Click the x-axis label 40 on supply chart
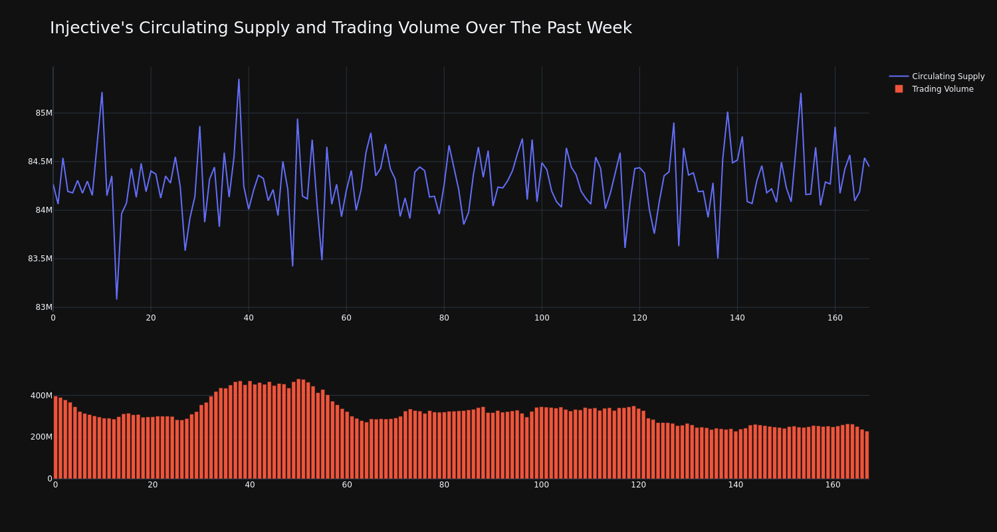997x532 pixels. pyautogui.click(x=249, y=318)
